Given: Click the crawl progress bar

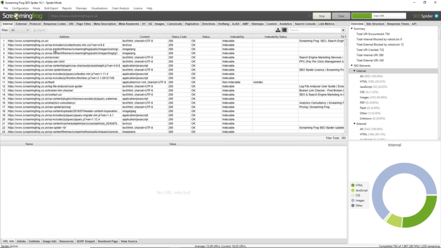Looking at the screenshot, I should pyautogui.click(x=379, y=16).
